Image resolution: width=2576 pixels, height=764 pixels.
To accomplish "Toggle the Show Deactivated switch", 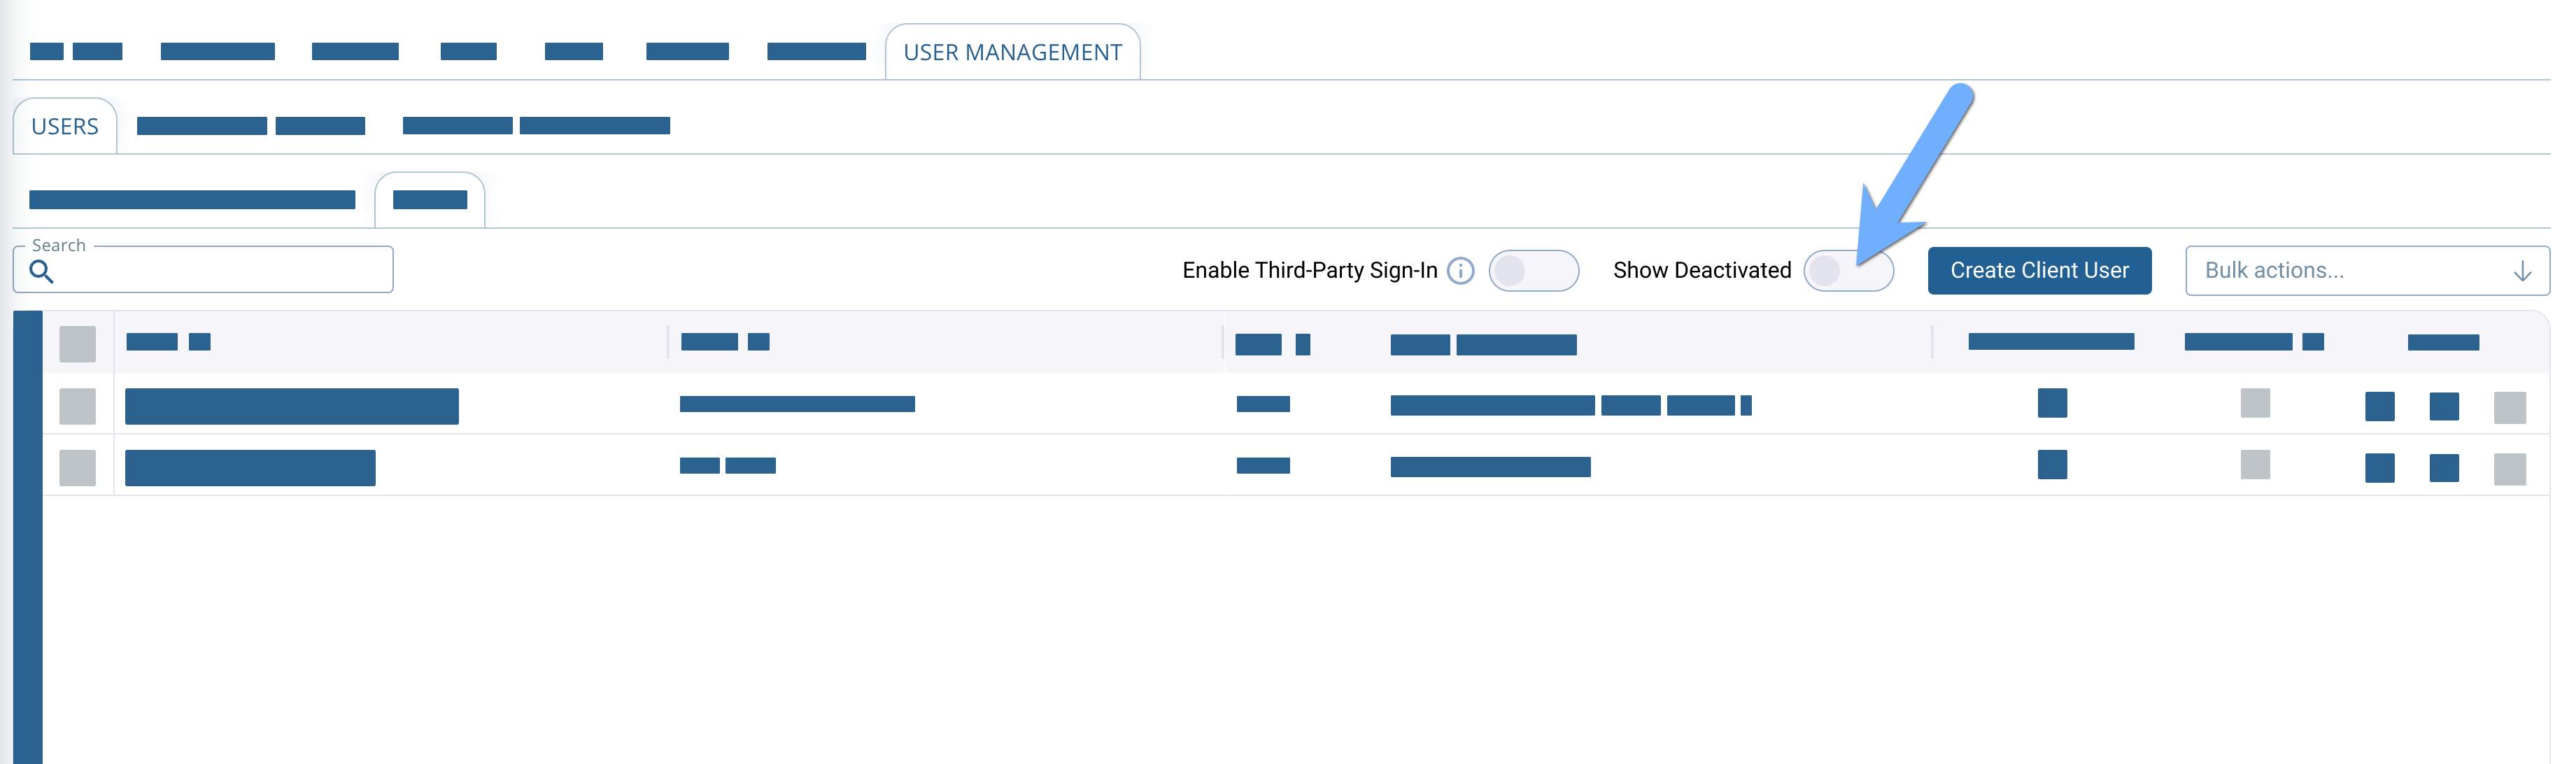I will [x=1848, y=271].
